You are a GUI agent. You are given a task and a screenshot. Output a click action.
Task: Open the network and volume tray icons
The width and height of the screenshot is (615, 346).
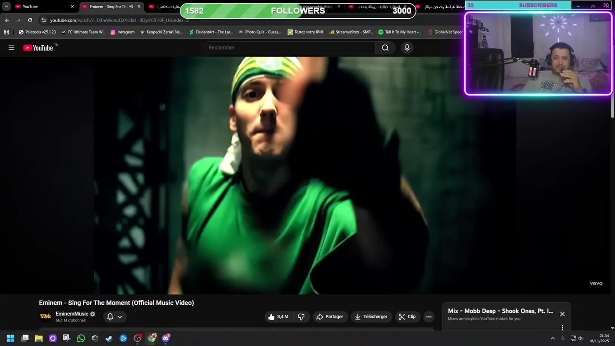pos(577,338)
